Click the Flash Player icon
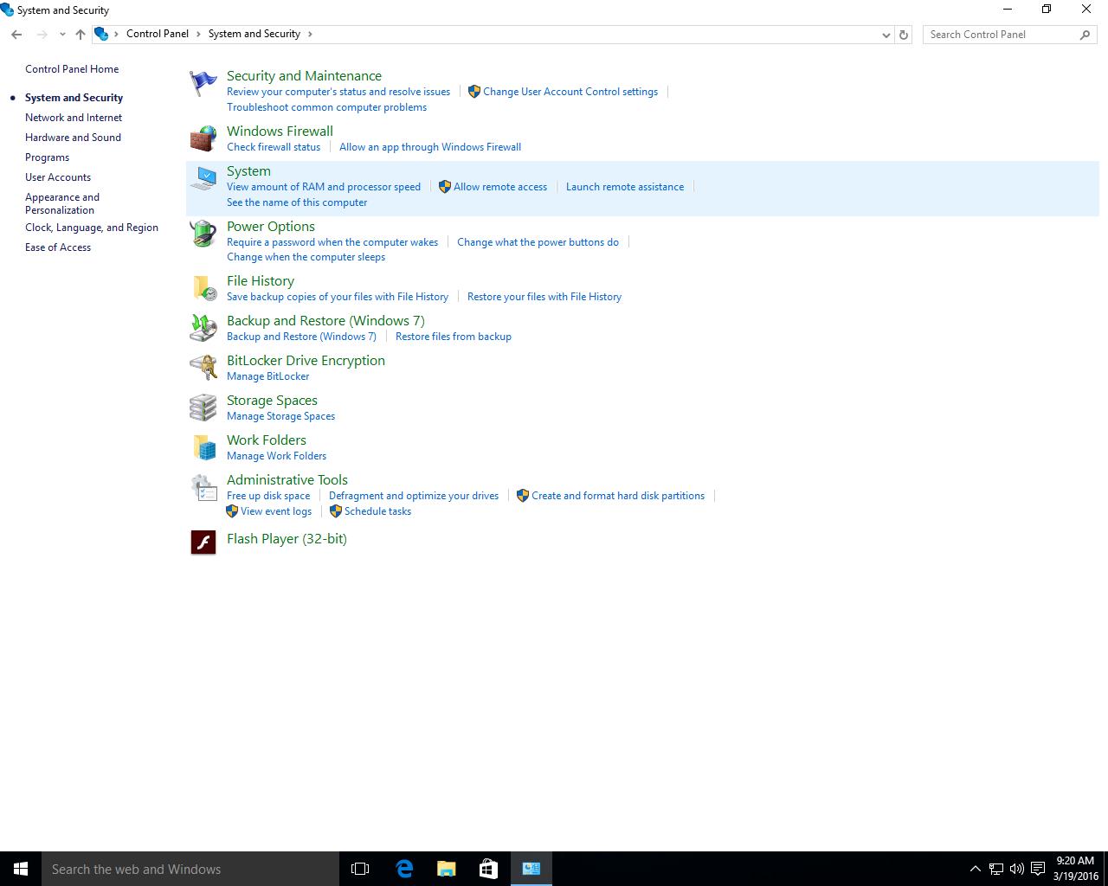Viewport: 1108px width, 886px height. coord(203,543)
